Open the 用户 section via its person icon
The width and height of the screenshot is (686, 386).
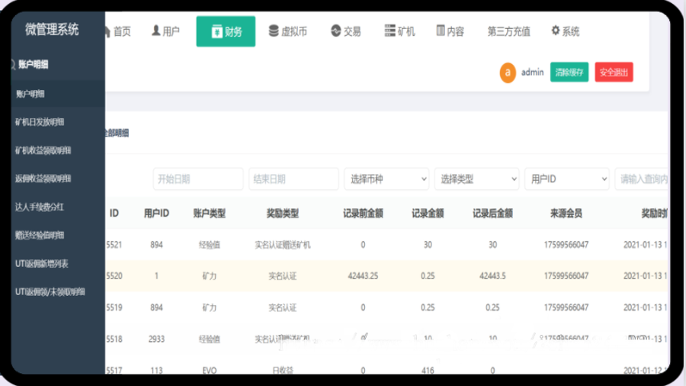point(156,31)
